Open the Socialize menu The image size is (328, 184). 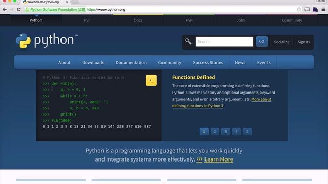pos(281,42)
